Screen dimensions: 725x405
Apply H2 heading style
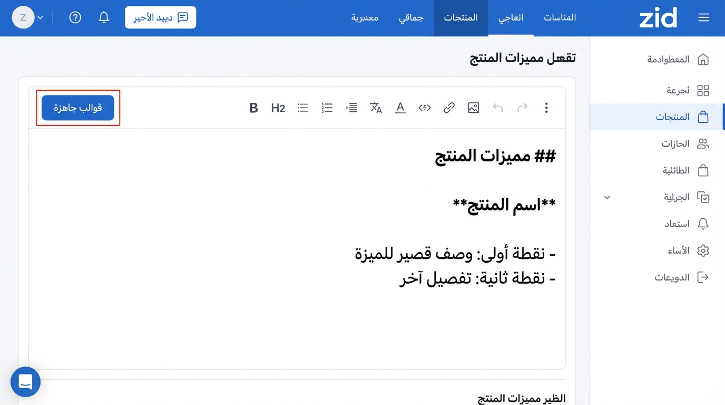point(278,108)
